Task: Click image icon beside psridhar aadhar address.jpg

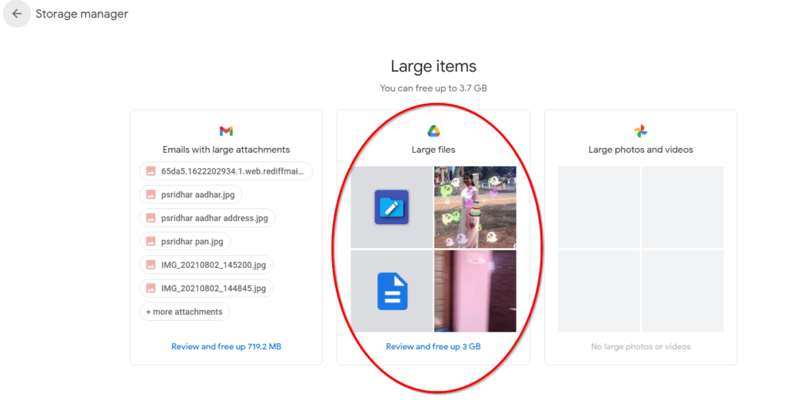Action: click(x=151, y=218)
